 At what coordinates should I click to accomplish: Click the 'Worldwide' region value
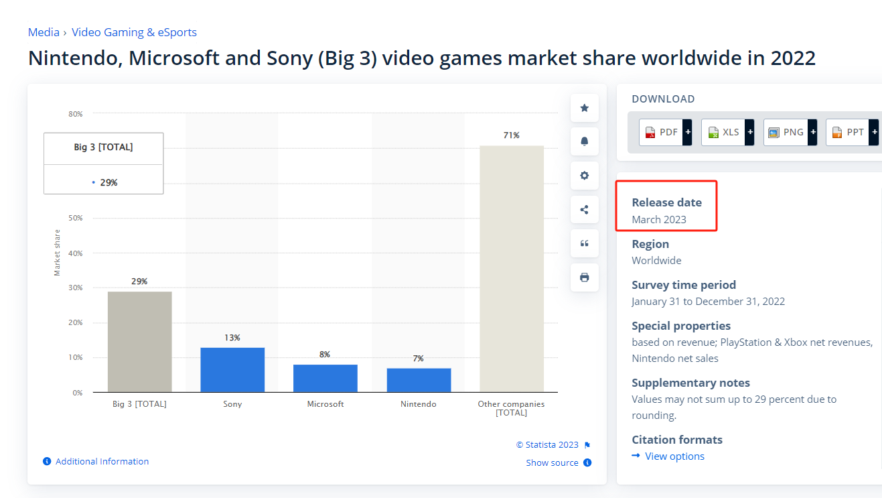[x=656, y=260]
